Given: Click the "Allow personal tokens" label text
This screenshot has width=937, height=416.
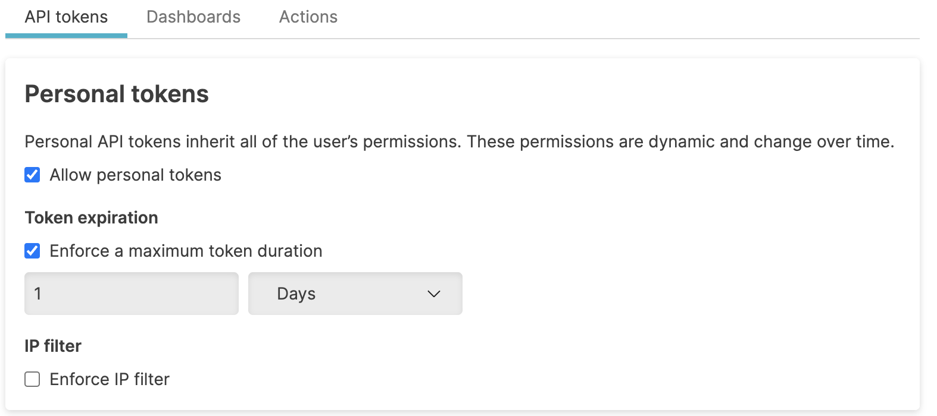Looking at the screenshot, I should click(x=135, y=175).
